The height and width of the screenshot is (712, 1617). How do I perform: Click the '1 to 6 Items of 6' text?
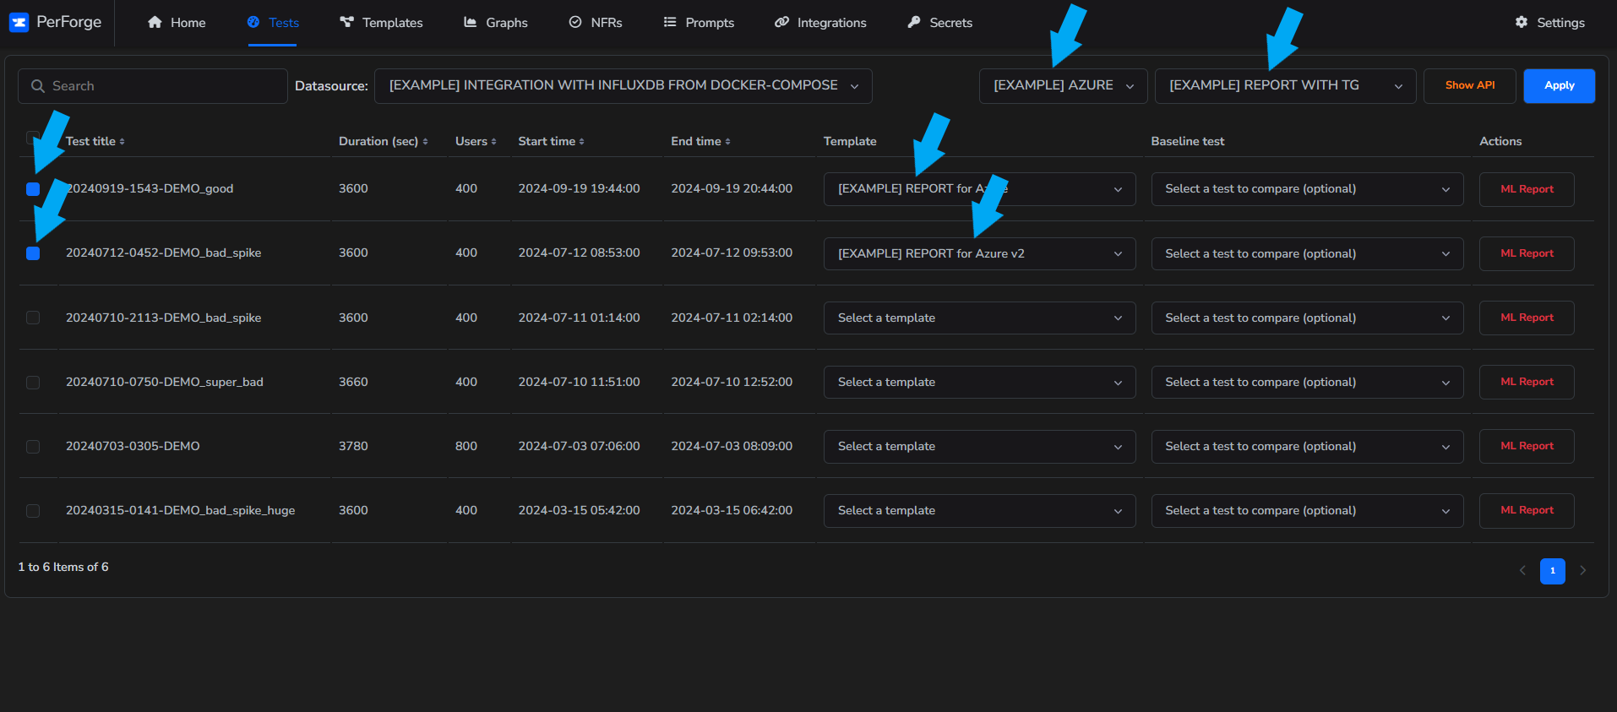(63, 567)
